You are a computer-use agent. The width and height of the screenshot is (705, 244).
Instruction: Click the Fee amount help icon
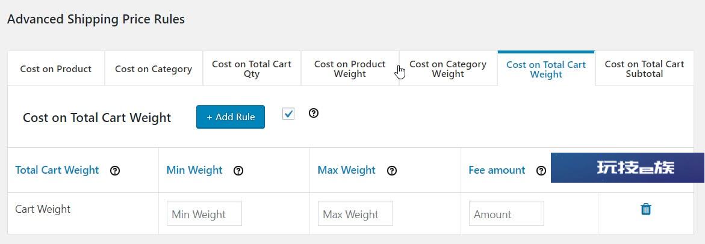(x=541, y=171)
